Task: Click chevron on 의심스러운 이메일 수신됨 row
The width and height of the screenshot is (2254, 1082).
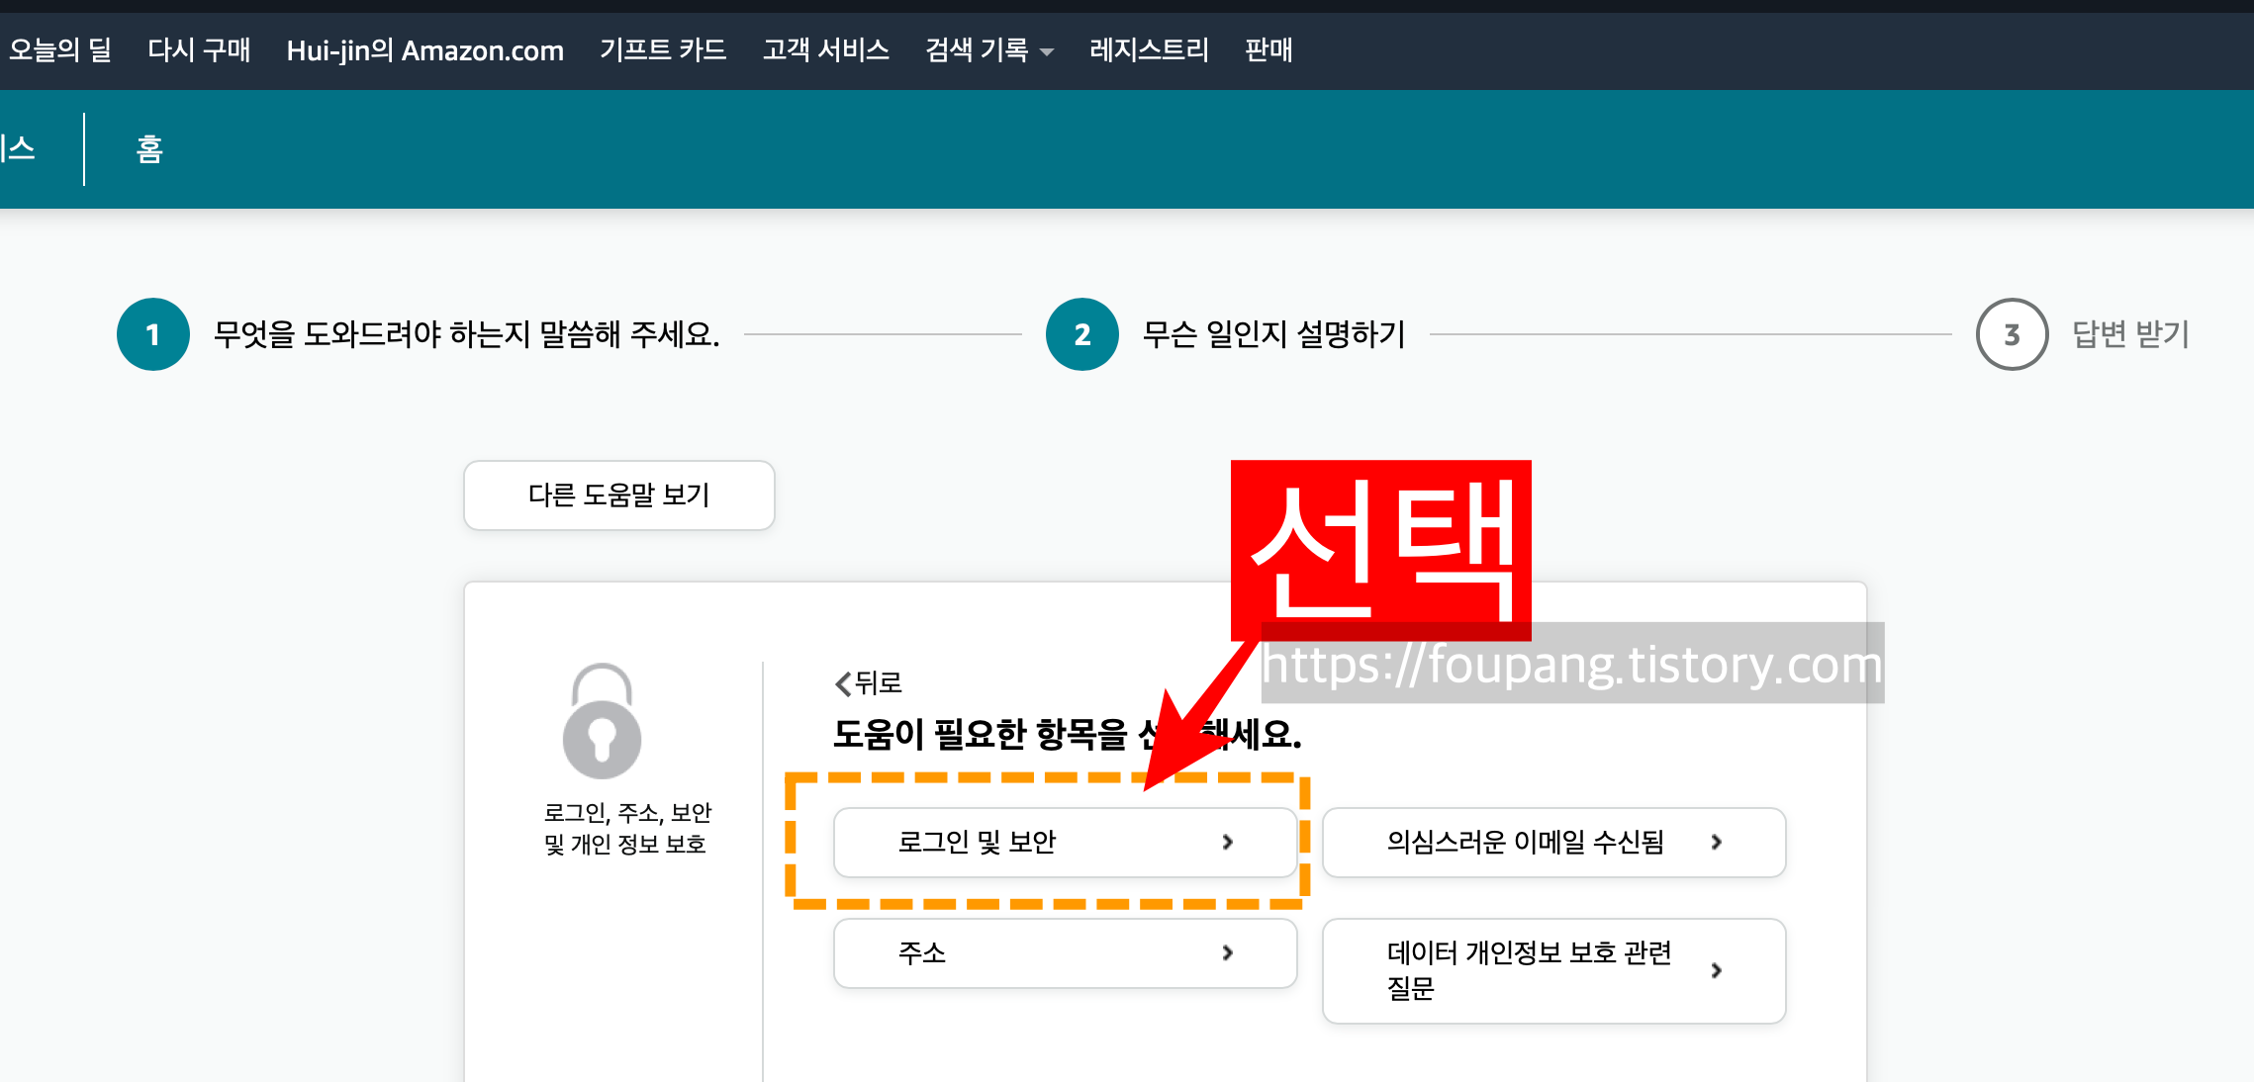Action: 1717,843
